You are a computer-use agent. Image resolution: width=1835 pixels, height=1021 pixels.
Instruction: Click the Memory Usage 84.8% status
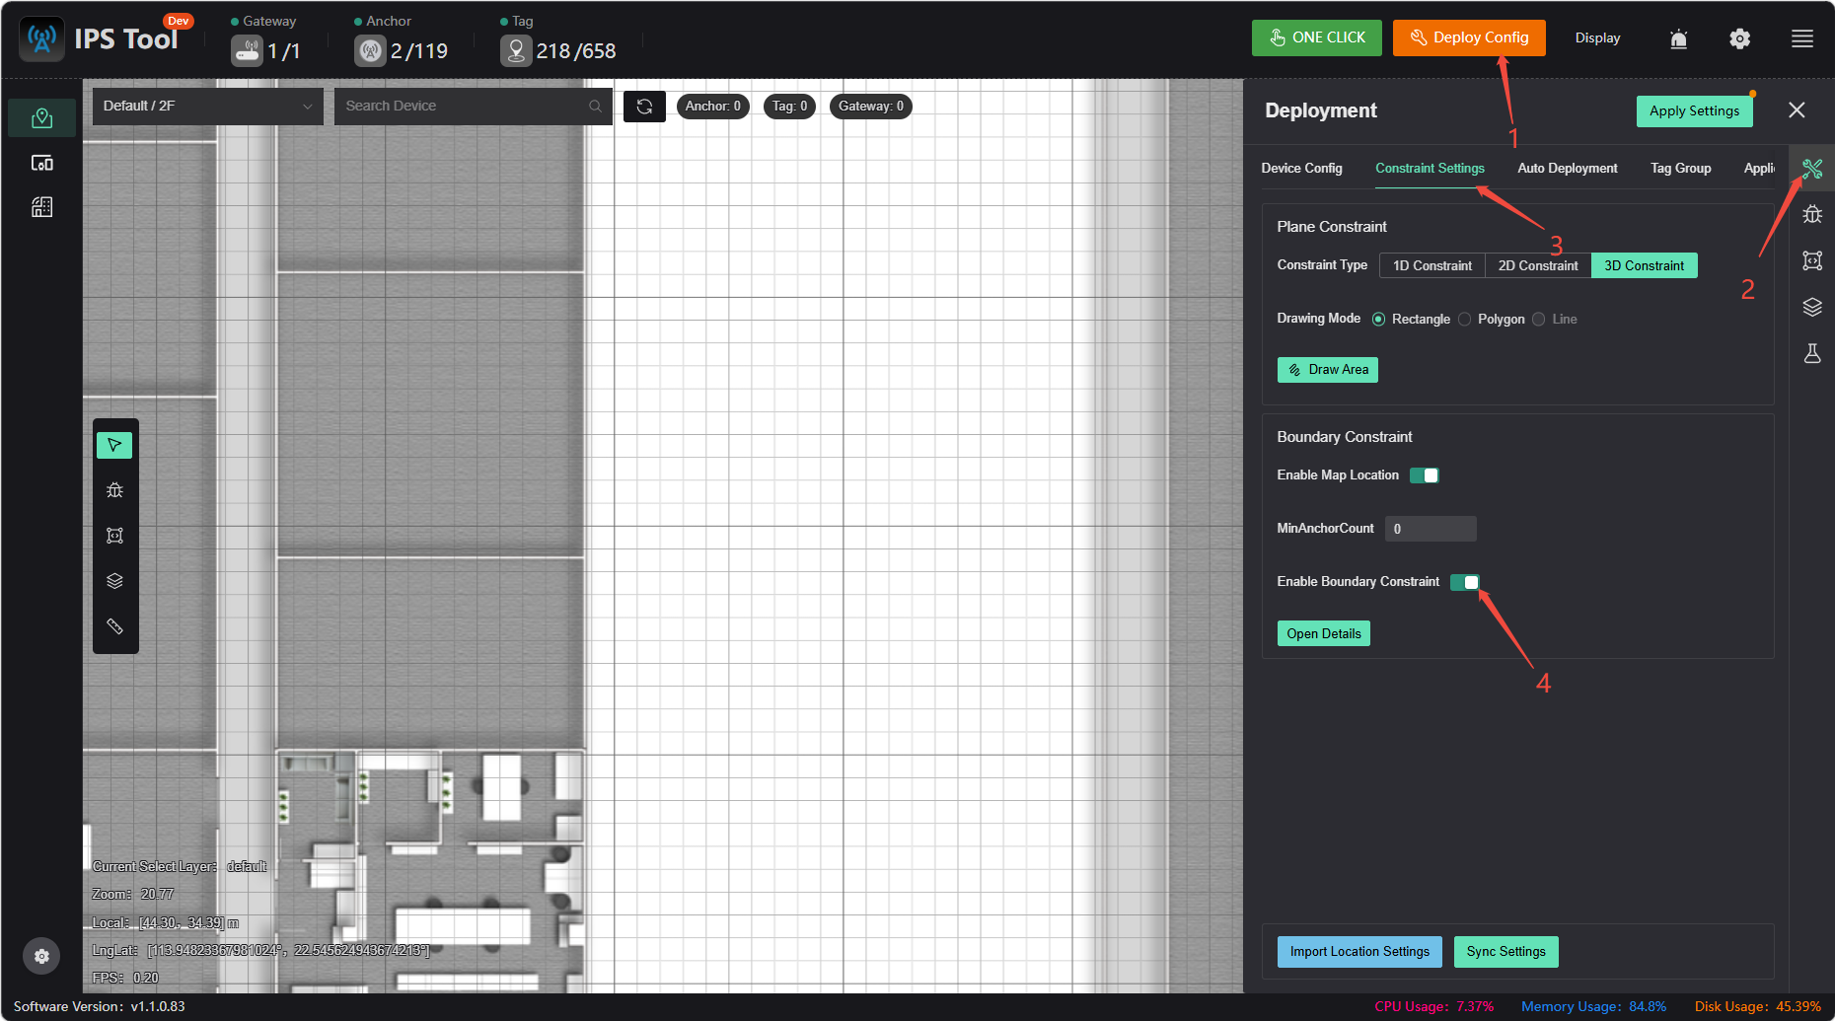[1593, 1007]
